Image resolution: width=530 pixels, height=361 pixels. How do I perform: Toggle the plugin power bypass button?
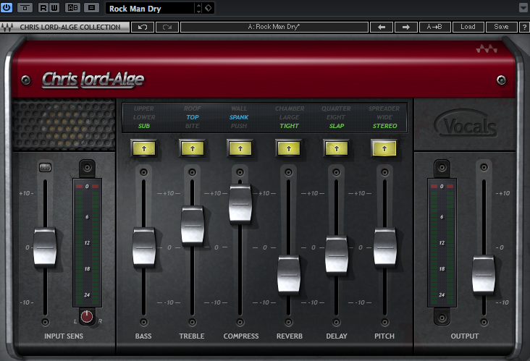(x=7, y=7)
